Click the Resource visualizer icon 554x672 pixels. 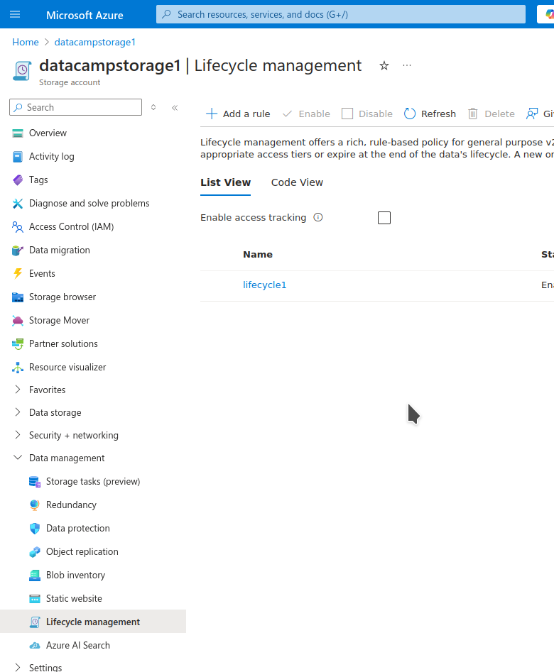point(18,368)
